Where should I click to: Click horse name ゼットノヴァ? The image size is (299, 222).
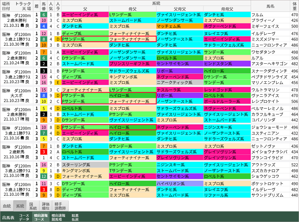click(263, 146)
